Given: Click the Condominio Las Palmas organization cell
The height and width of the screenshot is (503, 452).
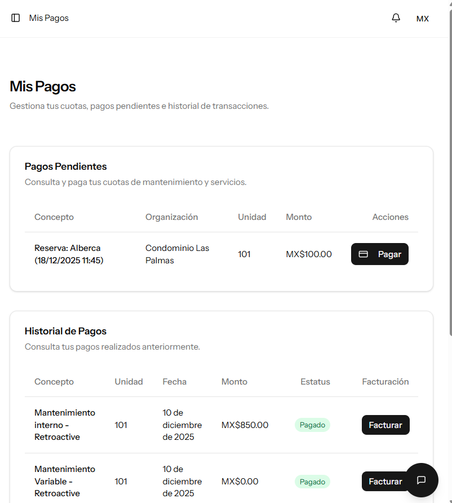Looking at the screenshot, I should tap(177, 254).
